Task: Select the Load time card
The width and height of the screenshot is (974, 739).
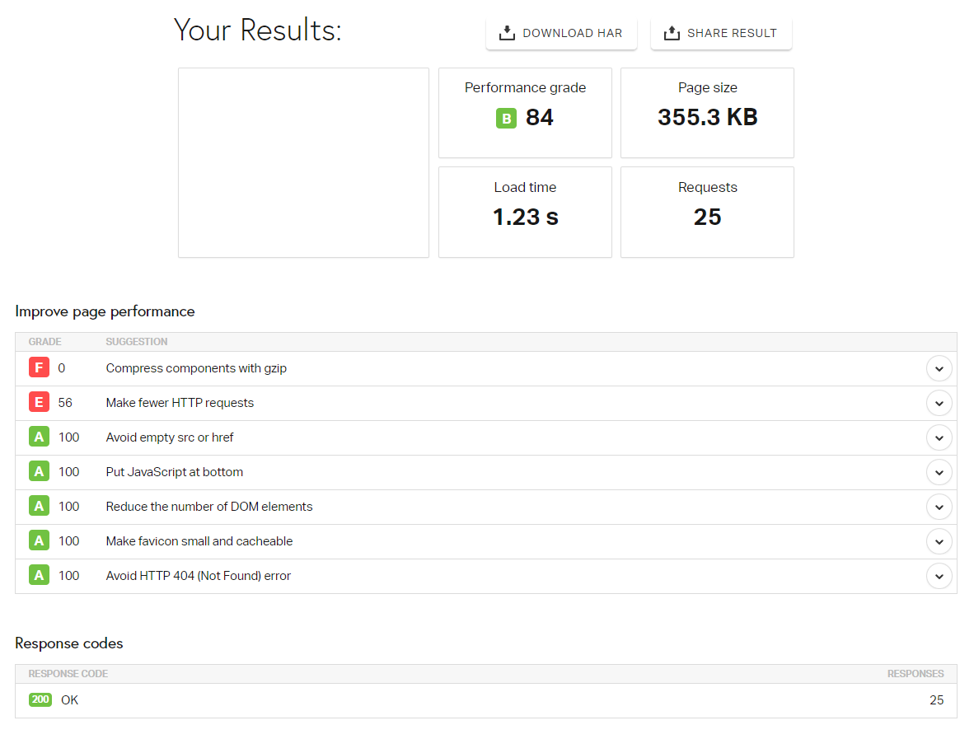Action: [x=525, y=212]
